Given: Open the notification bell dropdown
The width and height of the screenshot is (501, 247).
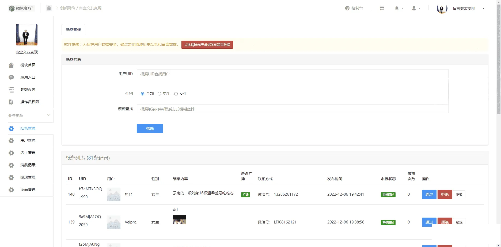Looking at the screenshot, I should click(399, 8).
